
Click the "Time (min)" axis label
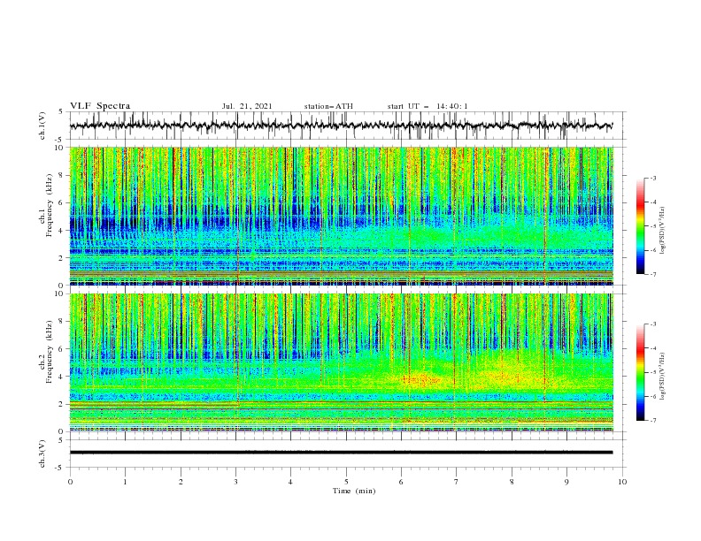click(x=354, y=491)
